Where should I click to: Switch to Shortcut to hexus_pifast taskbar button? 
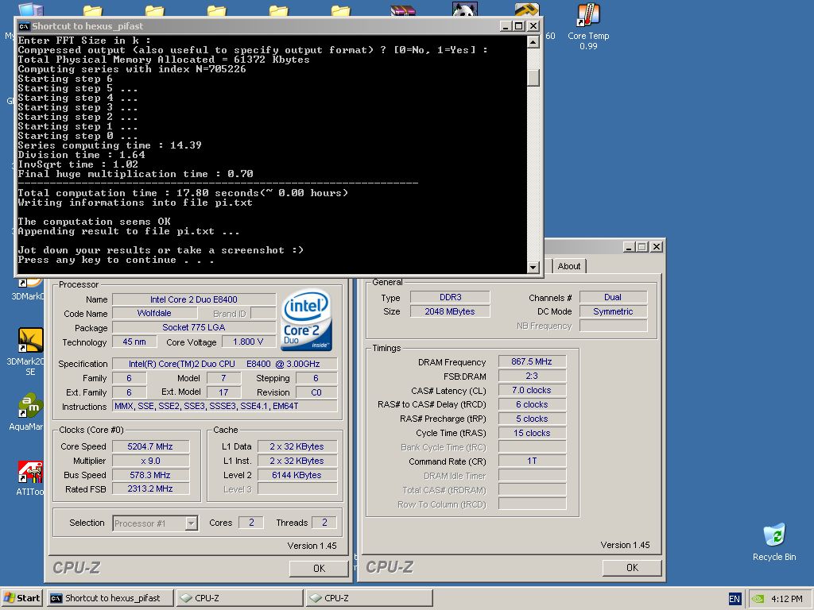tap(110, 598)
